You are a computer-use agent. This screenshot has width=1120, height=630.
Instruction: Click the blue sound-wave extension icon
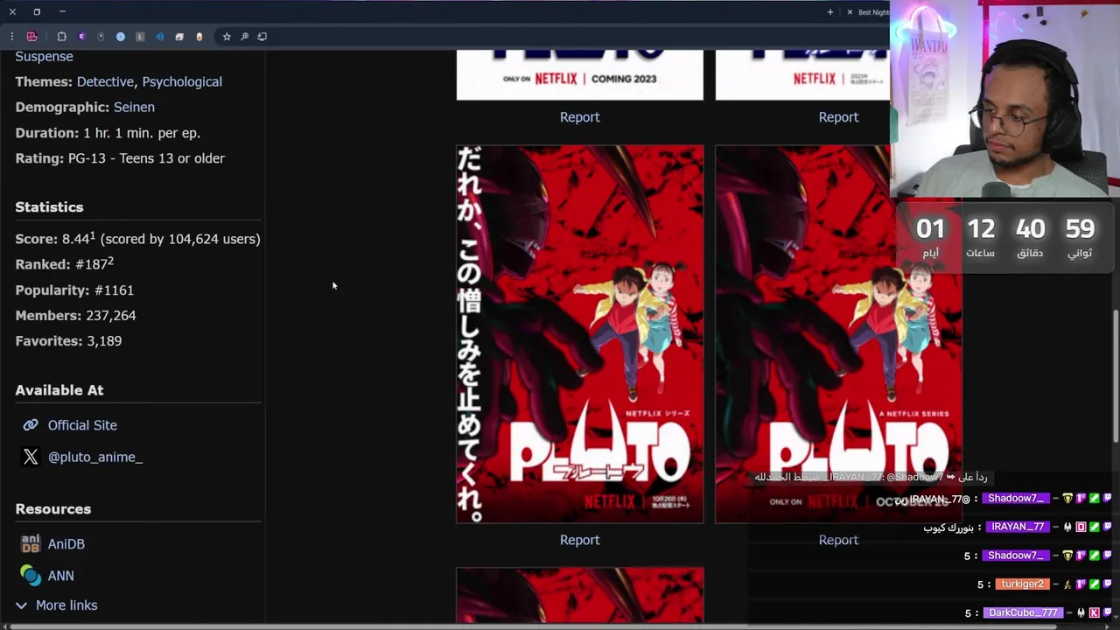click(159, 37)
